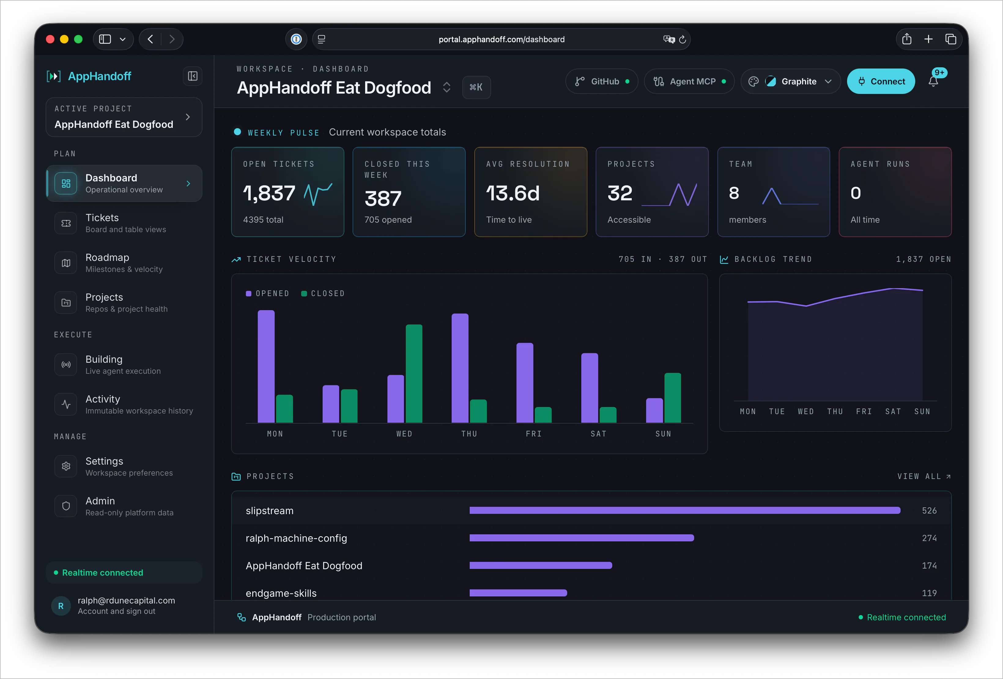The image size is (1003, 679).
Task: Show the Safari tab overview icon
Action: coord(951,39)
